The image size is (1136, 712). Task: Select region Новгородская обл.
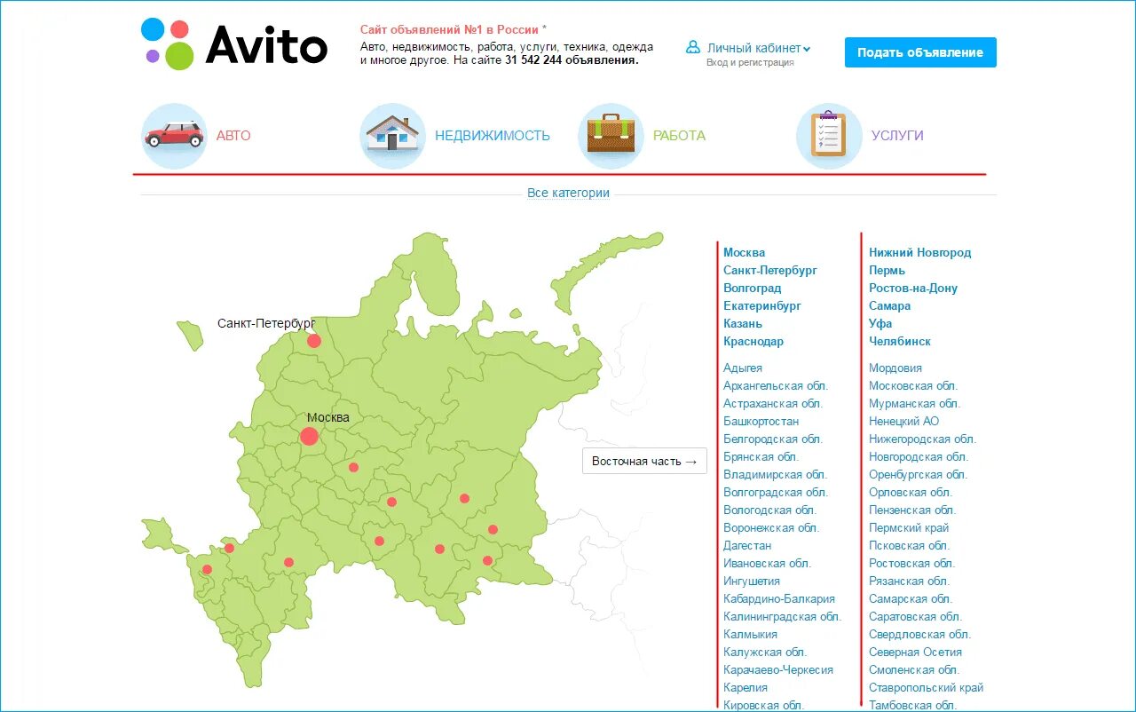point(919,456)
